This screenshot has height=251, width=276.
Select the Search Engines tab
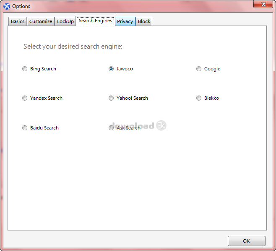(x=95, y=21)
